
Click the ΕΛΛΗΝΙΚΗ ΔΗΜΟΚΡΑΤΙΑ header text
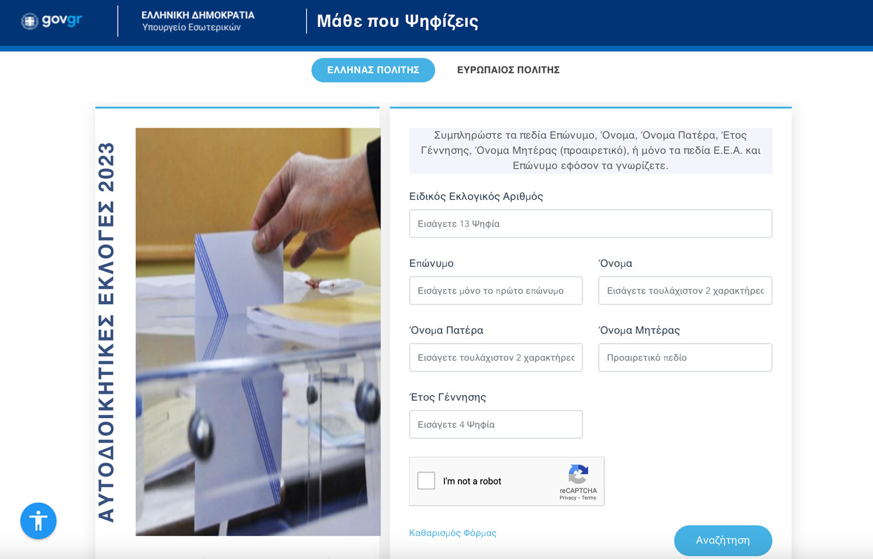198,15
